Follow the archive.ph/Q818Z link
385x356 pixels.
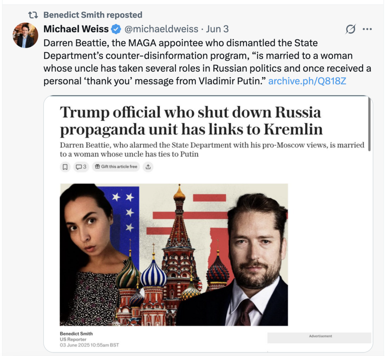click(307, 81)
